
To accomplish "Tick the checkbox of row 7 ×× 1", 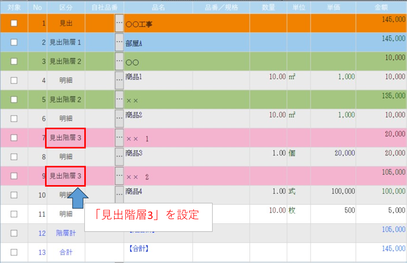I will click(x=14, y=138).
